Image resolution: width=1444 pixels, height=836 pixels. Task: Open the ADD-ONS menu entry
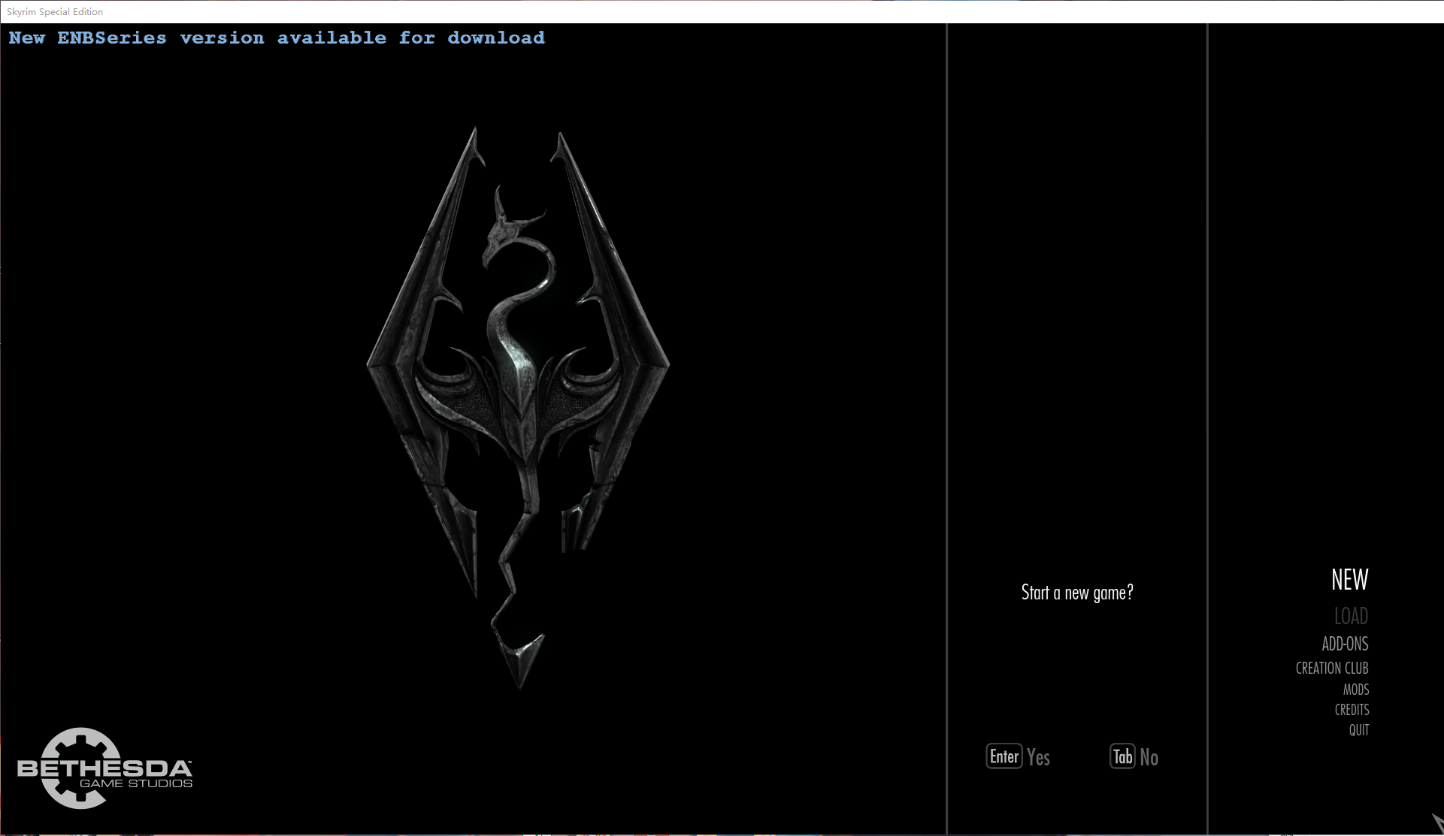[1345, 644]
